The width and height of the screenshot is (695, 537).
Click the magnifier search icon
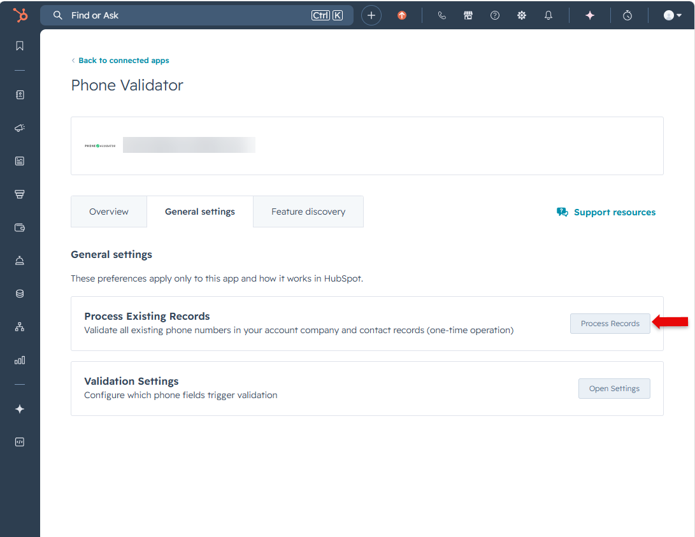pos(57,15)
